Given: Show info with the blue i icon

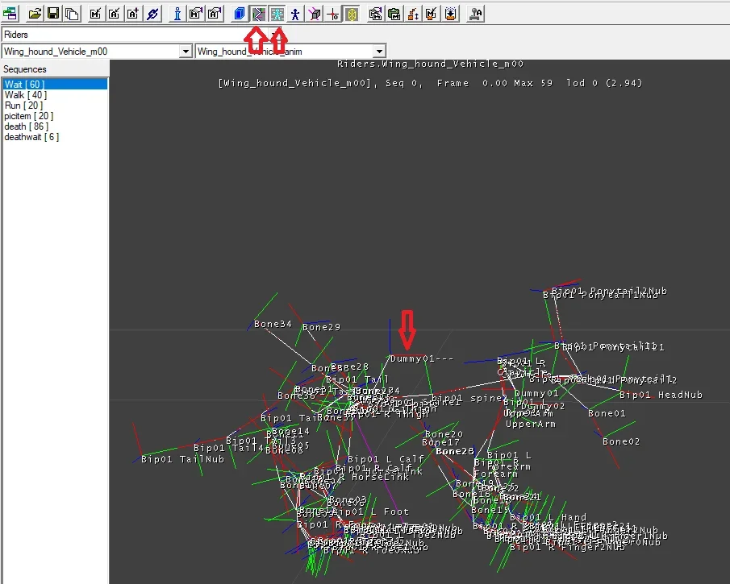Looking at the screenshot, I should tap(177, 14).
